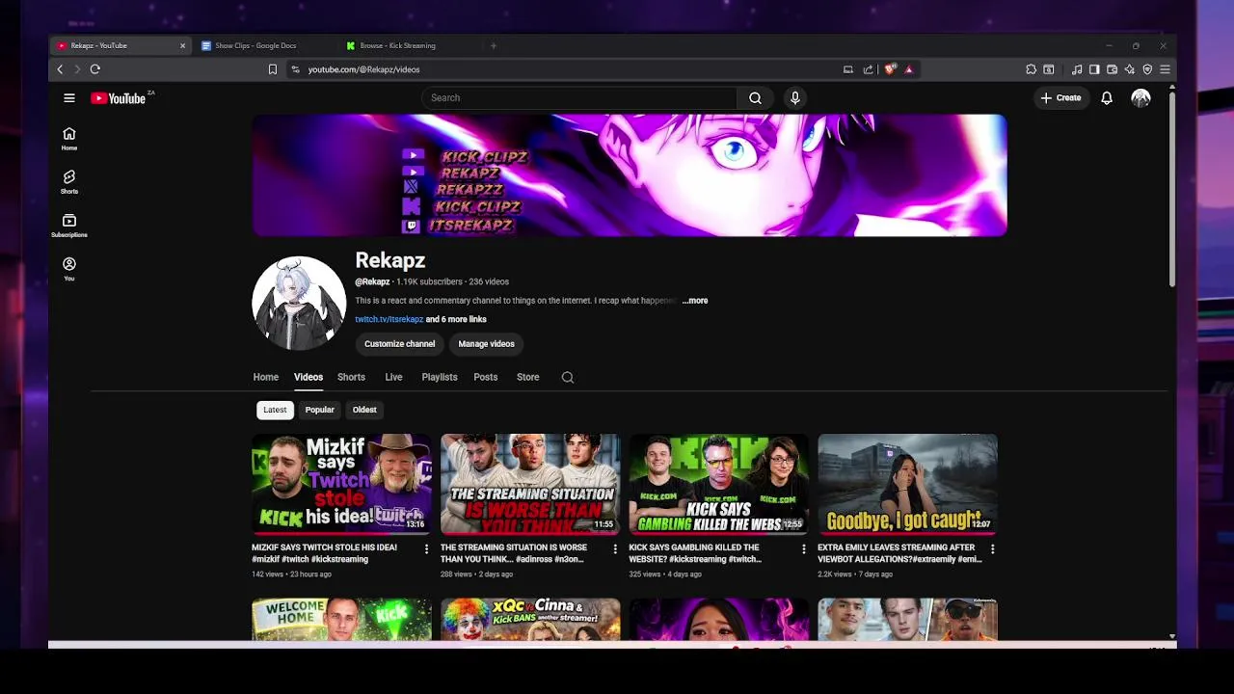Screen dimensions: 1234x694
Task: Open the You page in sidebar
Action: pyautogui.click(x=69, y=269)
